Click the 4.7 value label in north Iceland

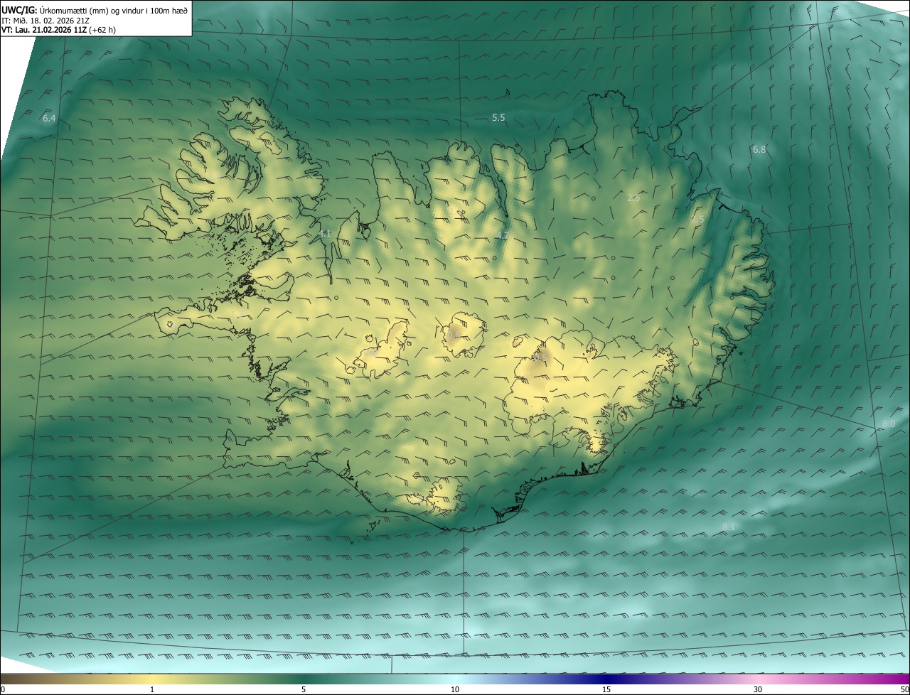click(503, 235)
